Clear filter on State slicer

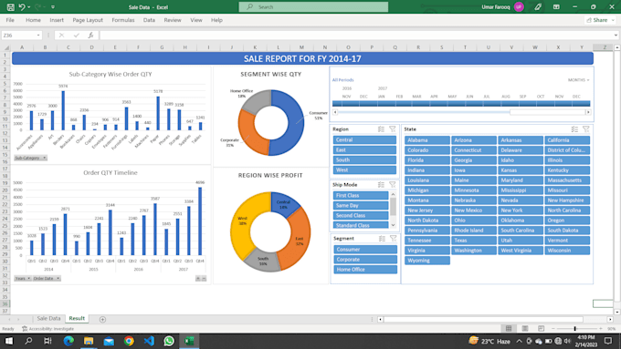tap(586, 129)
